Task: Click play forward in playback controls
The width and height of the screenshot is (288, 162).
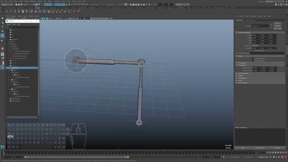Action: point(278,153)
